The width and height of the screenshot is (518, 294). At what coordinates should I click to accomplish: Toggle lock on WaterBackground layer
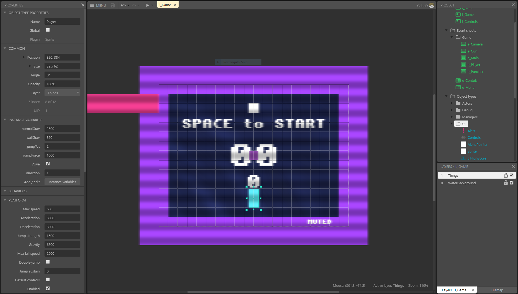(506, 183)
